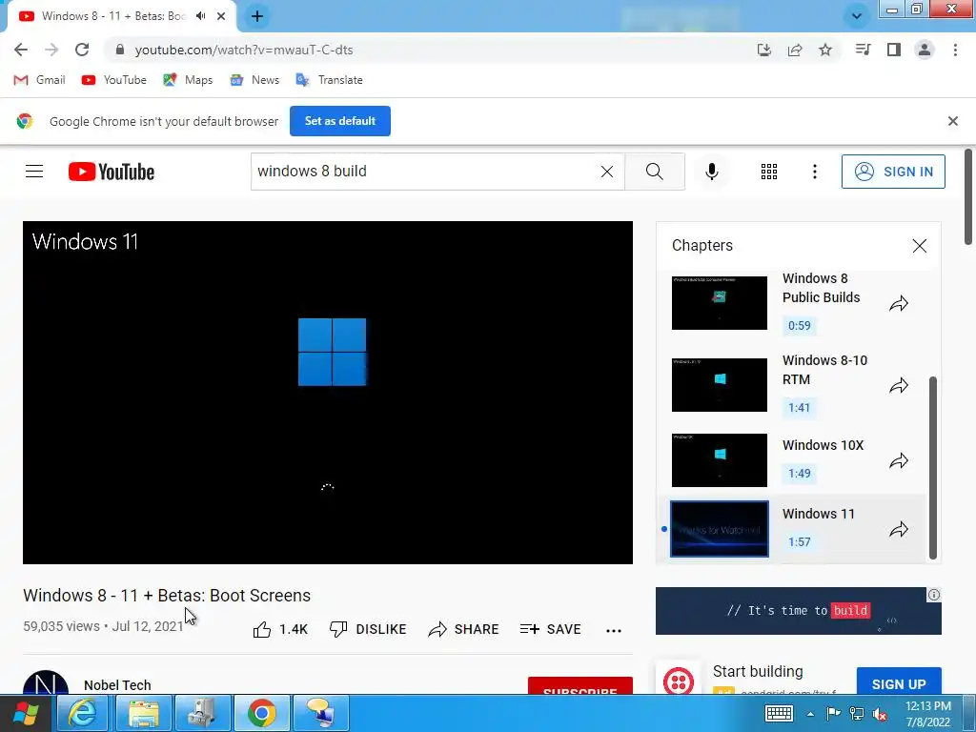
Task: Click the Chrome icon in the taskbar
Action: click(262, 713)
